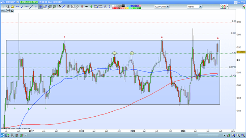Select the horizontal segment drawing tool

pos(17,7)
